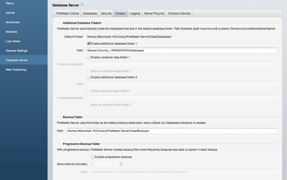The height and width of the screenshot is (180, 287).
Task: Open Schedules in the sidebar
Action: (x=13, y=22)
